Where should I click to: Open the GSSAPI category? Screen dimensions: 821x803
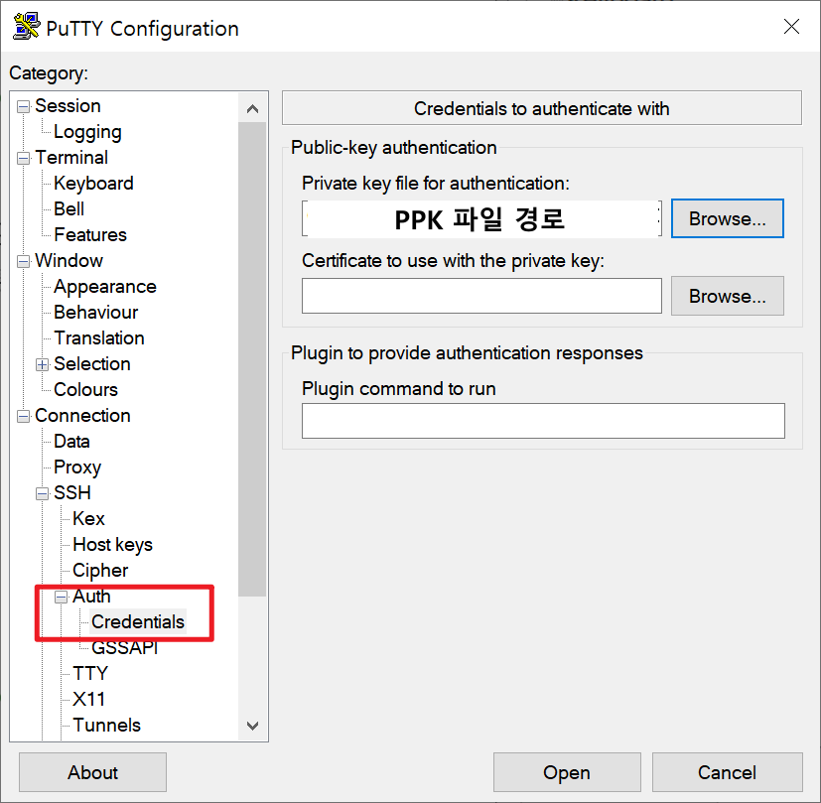click(x=124, y=647)
